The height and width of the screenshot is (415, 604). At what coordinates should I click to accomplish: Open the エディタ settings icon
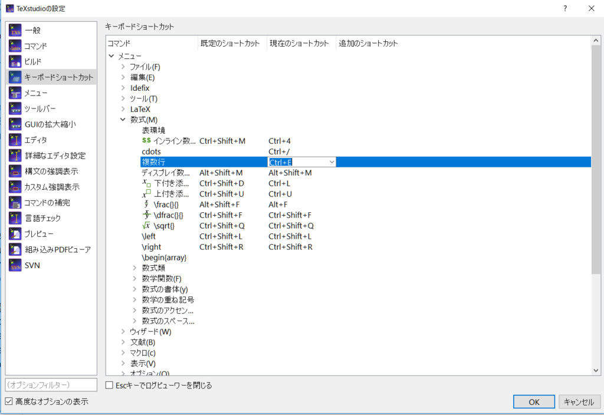click(15, 140)
